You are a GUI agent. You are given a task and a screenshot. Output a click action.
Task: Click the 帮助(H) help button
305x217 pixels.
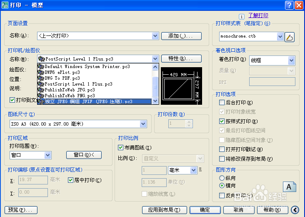point(272,210)
